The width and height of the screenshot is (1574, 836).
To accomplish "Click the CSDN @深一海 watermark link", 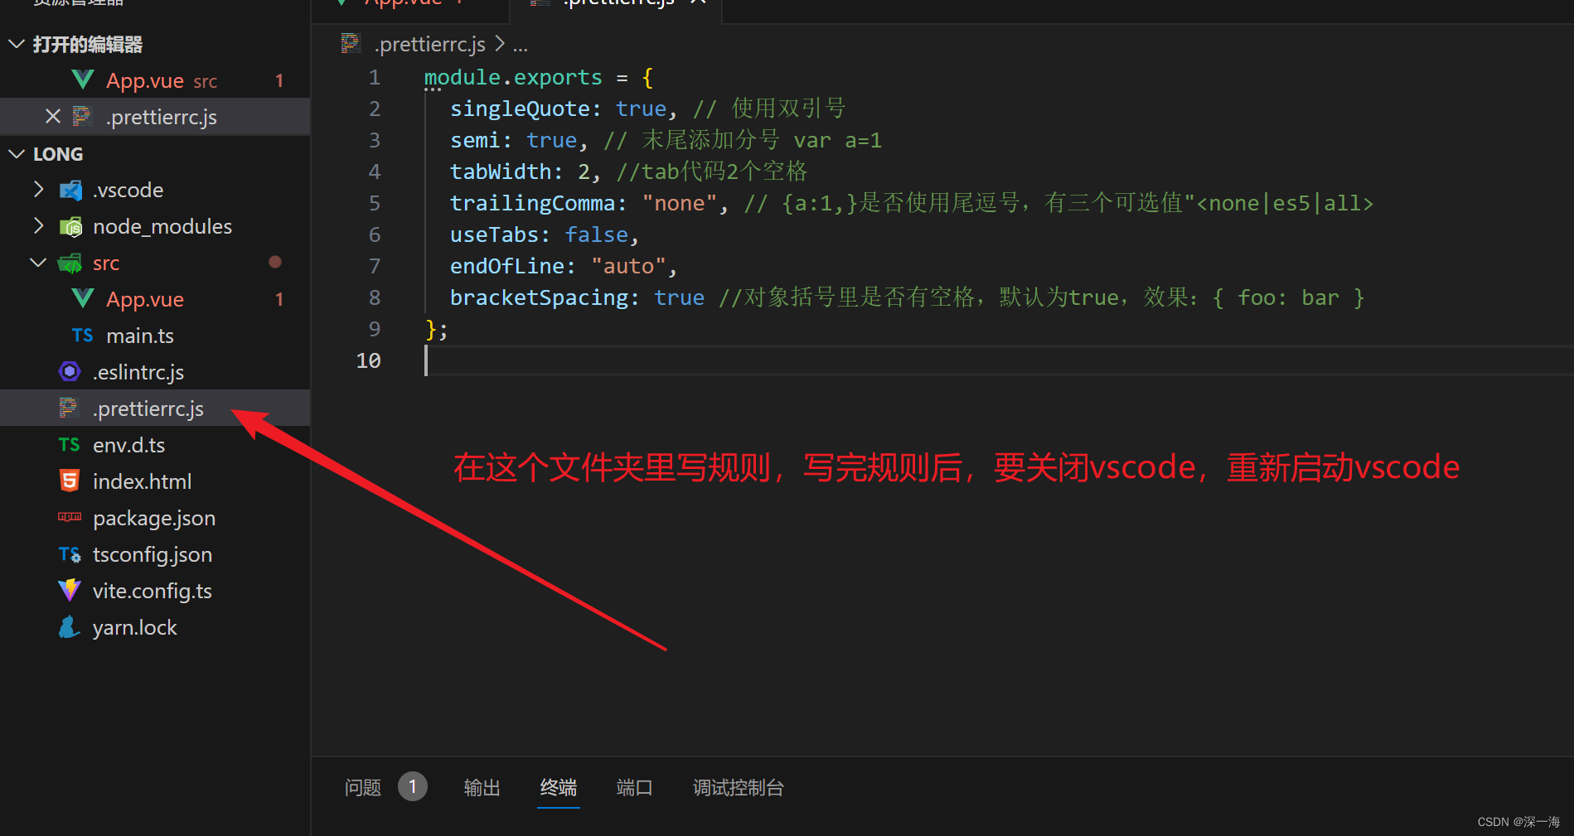I will [1519, 821].
